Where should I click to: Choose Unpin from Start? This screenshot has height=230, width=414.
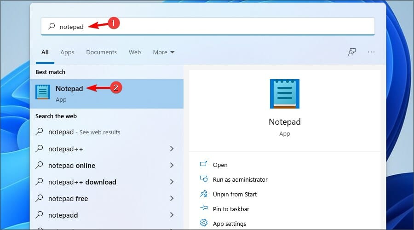click(x=235, y=195)
